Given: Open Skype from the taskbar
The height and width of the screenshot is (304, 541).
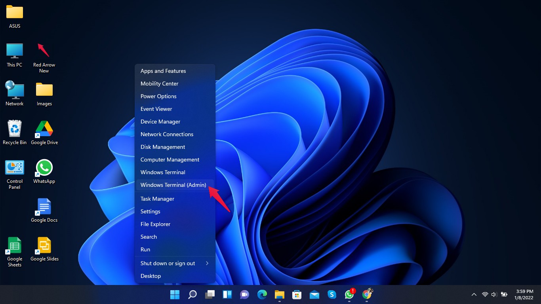Looking at the screenshot, I should click(332, 294).
